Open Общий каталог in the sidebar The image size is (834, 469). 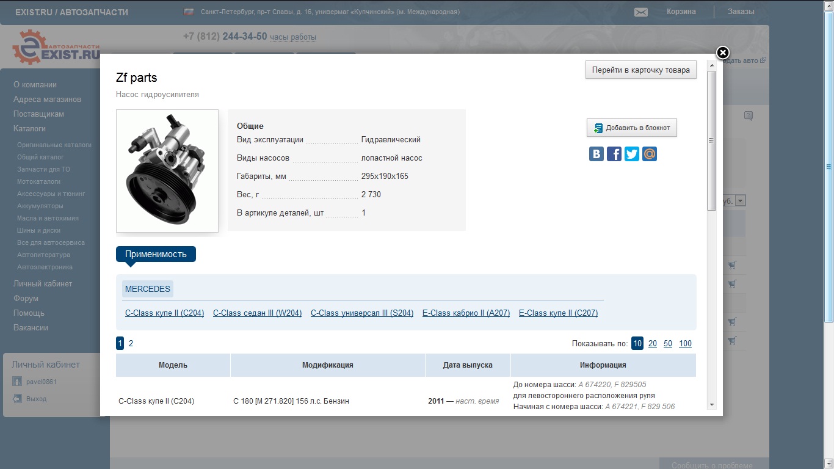40,157
